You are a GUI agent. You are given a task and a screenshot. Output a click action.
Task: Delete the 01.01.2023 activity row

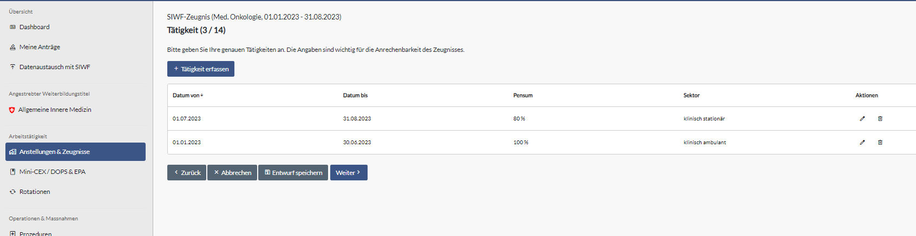pyautogui.click(x=880, y=143)
